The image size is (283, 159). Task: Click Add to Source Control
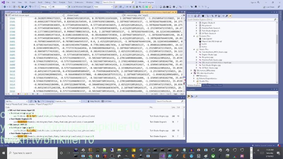tap(263, 145)
